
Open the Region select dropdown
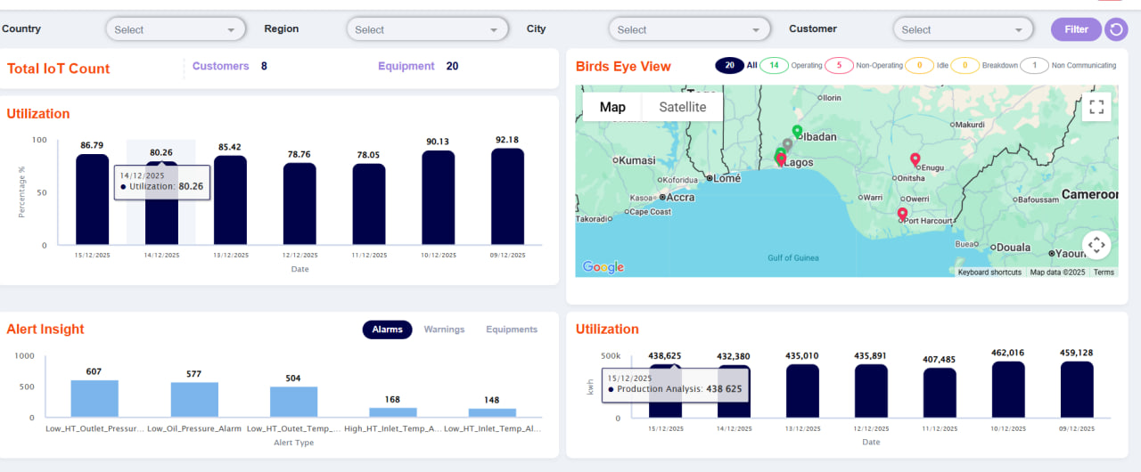427,29
